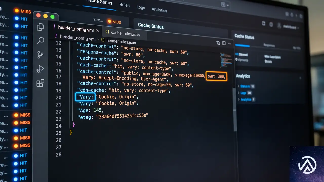
Task: Open the Rules tab in top navigation
Action: click(x=125, y=5)
